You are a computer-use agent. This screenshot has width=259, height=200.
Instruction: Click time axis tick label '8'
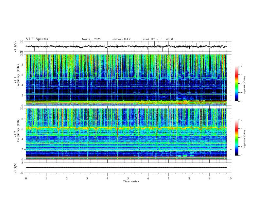pyautogui.click(x=189, y=178)
